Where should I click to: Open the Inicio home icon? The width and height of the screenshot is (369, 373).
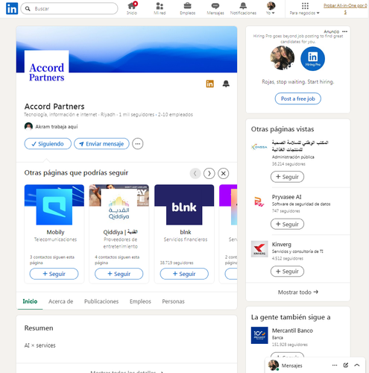[132, 8]
